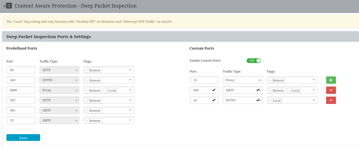Expand flags arrow for port 25

[130, 120]
